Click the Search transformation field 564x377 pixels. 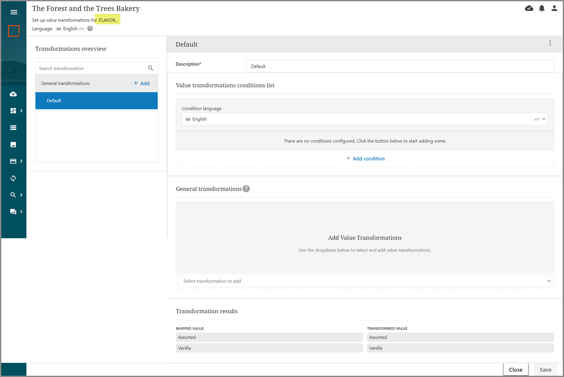[x=91, y=69]
